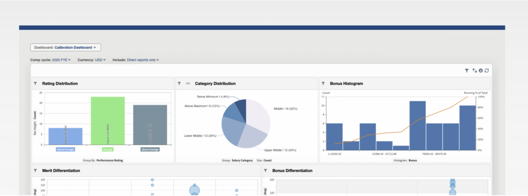Click the code icon beside Category Distribution
The height and width of the screenshot is (196, 528).
coord(188,83)
